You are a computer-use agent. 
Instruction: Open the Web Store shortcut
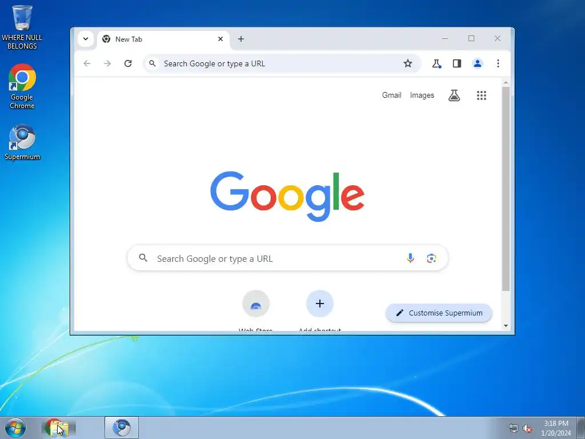click(256, 310)
